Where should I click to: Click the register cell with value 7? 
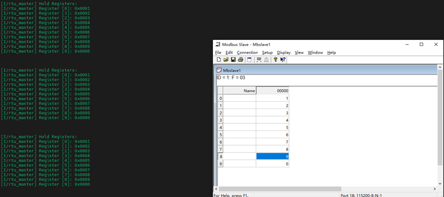[x=273, y=142]
